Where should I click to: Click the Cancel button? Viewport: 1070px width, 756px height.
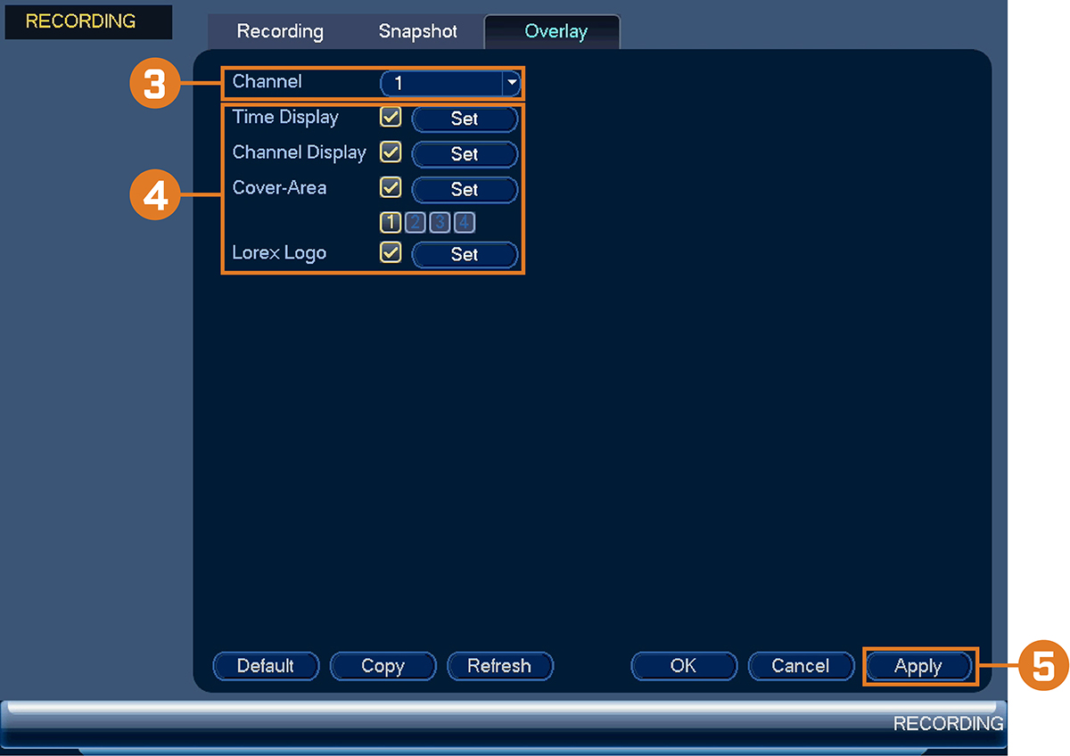click(801, 666)
